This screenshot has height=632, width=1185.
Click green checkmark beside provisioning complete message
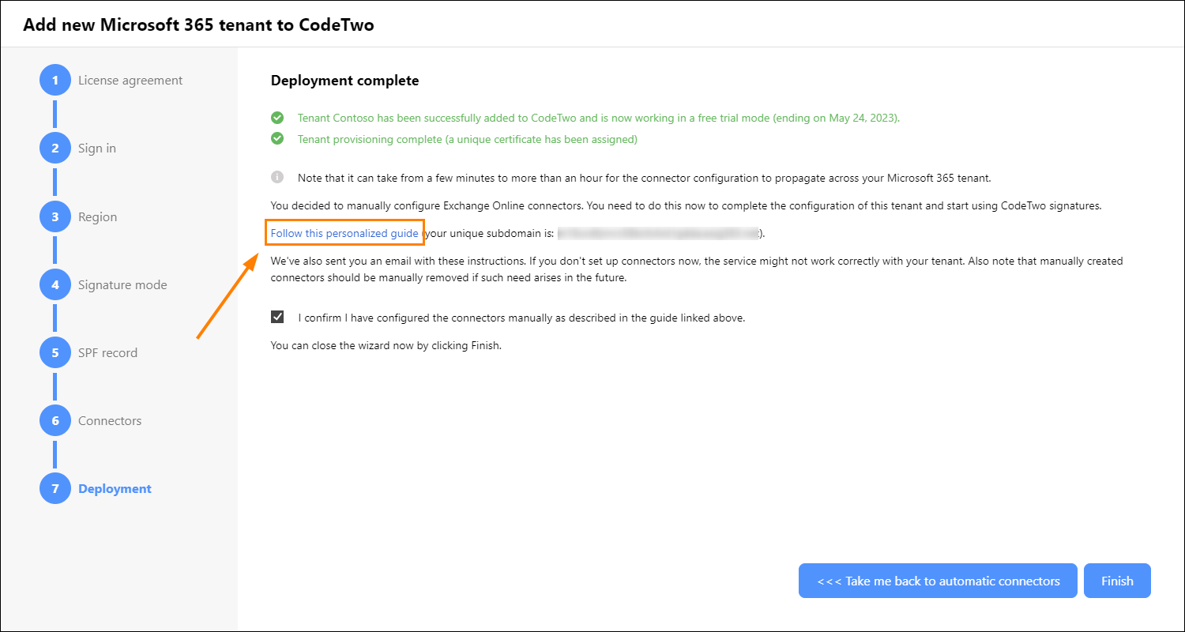277,139
